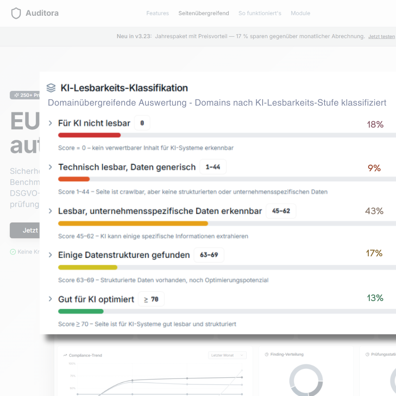Click the Finding-Verteilung donut chart
Viewport: 396px width, 396px height.
pos(306,380)
